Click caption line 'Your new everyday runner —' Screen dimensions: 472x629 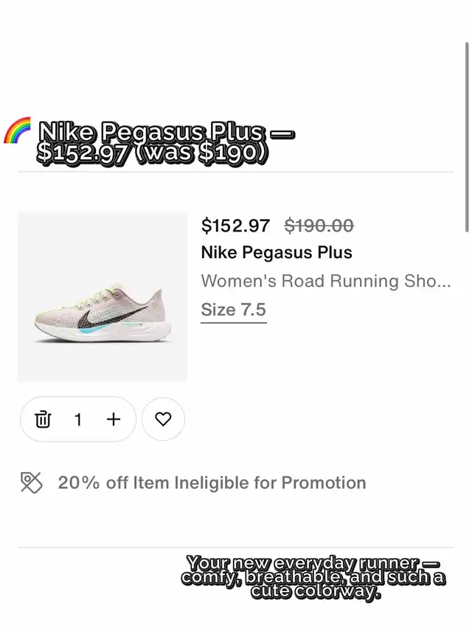(313, 563)
